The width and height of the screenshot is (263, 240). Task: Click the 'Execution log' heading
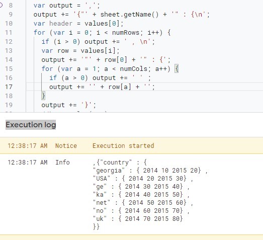31,125
